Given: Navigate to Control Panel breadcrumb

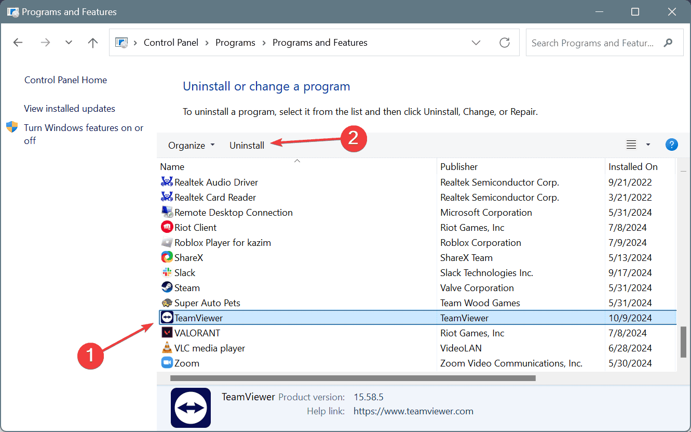Looking at the screenshot, I should pos(171,43).
